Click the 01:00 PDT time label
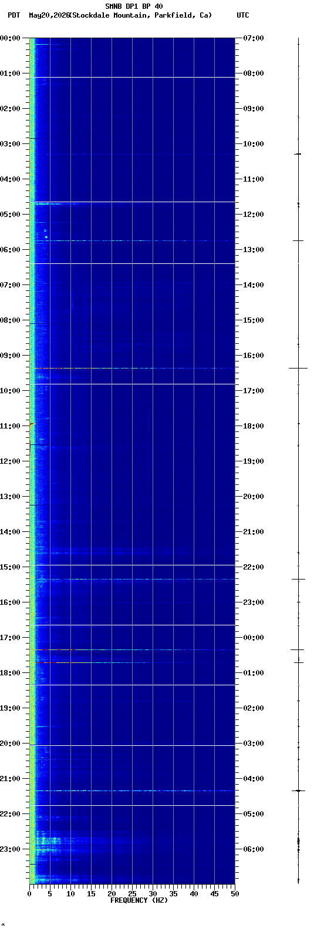Image resolution: width=324 pixels, height=931 pixels. tap(10, 73)
